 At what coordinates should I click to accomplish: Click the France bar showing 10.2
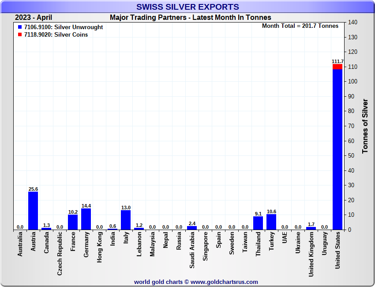tap(73, 222)
